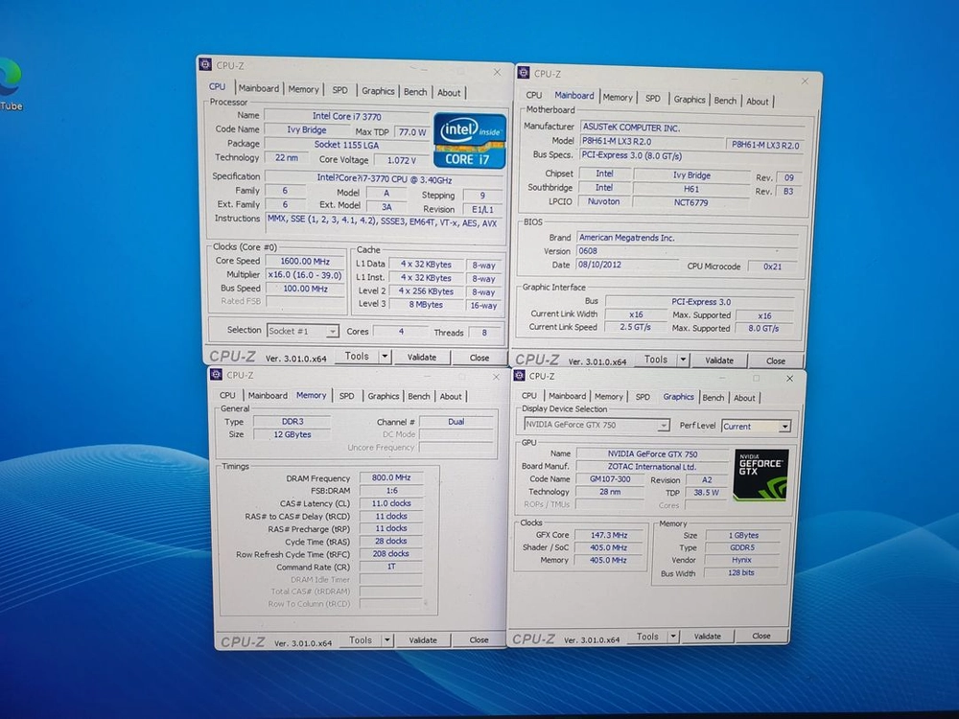Viewport: 959px width, 719px height.
Task: Click Row Refresh 208 clocks value
Action: pyautogui.click(x=391, y=554)
